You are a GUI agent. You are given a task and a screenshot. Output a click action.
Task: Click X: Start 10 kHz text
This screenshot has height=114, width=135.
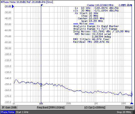[x=86, y=13]
